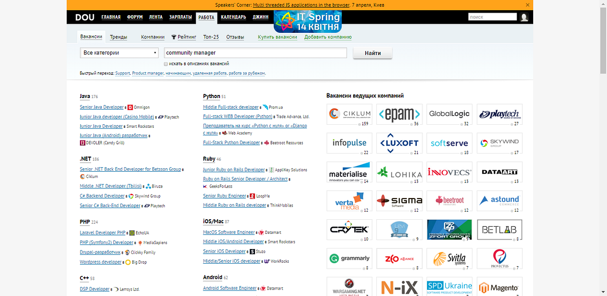This screenshot has width=607, height=296.
Task: Open Svitla Systems logo tile
Action: coord(450,259)
